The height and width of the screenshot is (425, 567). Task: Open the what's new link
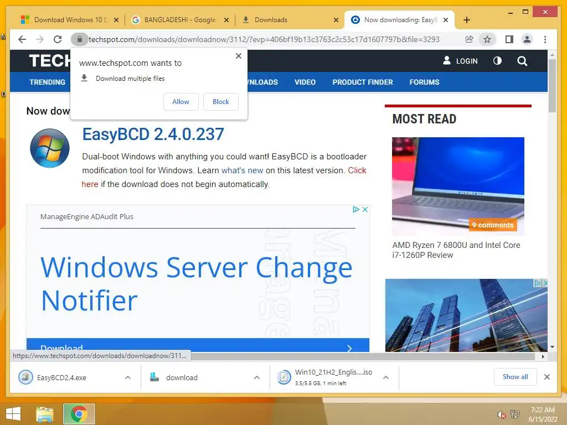[x=243, y=170]
